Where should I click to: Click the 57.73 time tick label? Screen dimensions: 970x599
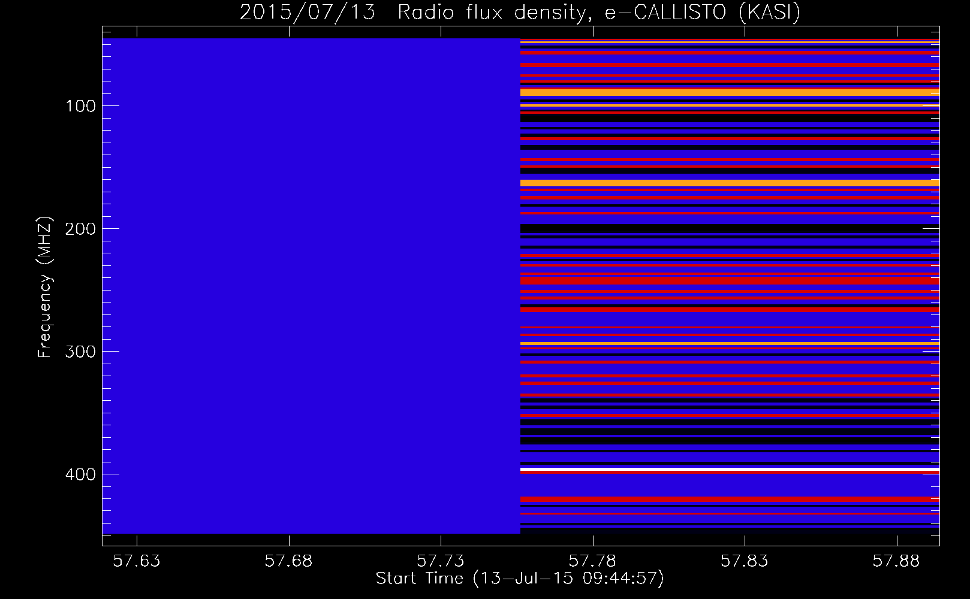tap(441, 561)
